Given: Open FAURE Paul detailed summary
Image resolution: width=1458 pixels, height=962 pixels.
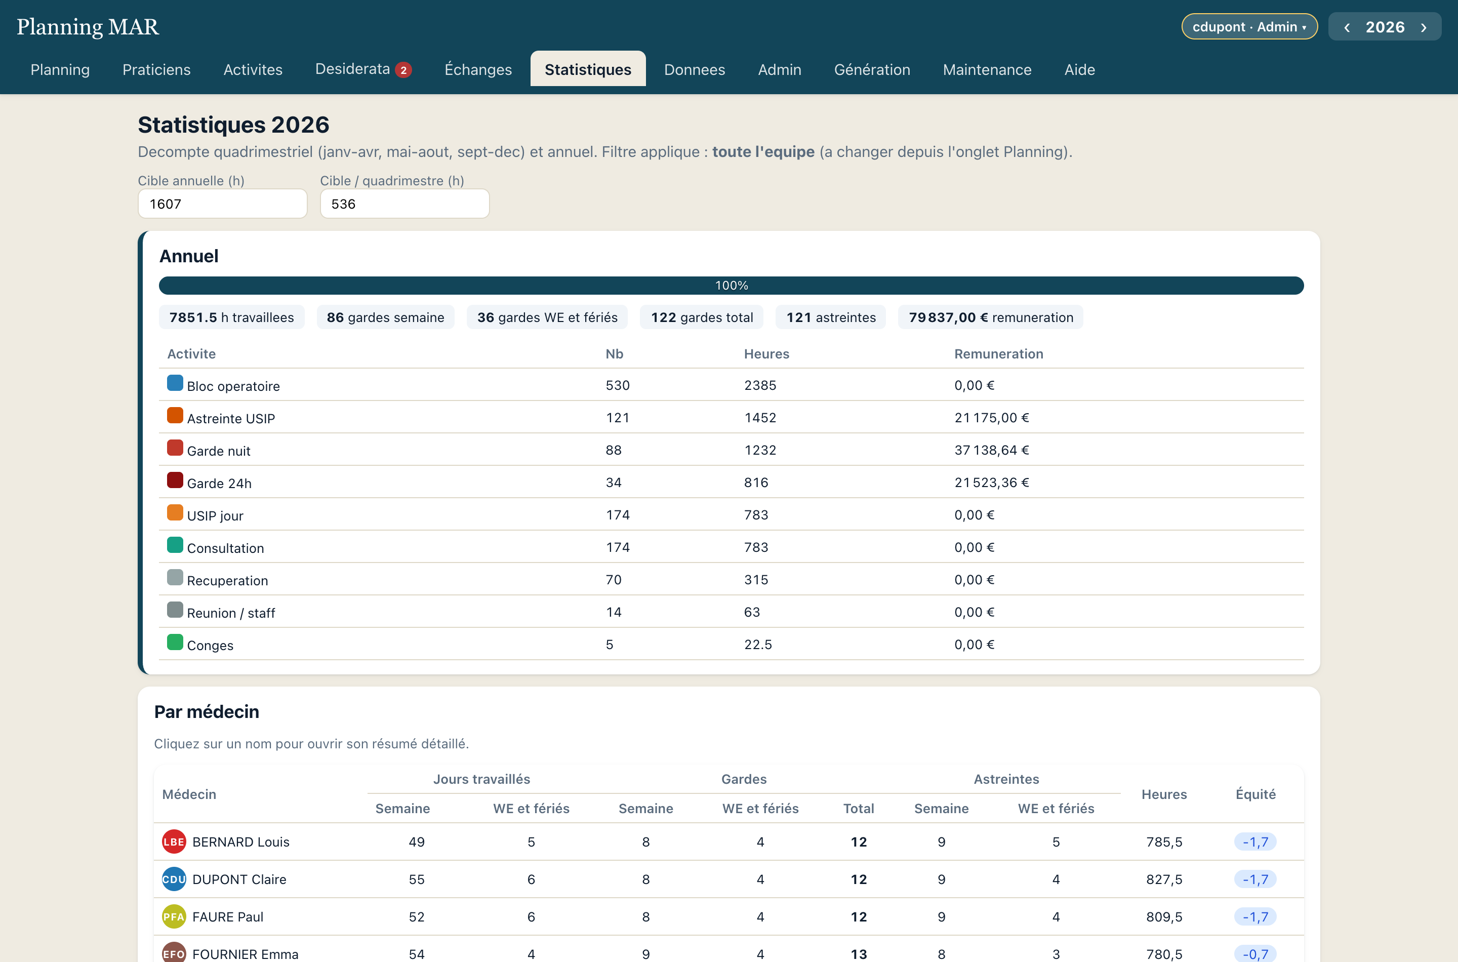Looking at the screenshot, I should (x=228, y=916).
